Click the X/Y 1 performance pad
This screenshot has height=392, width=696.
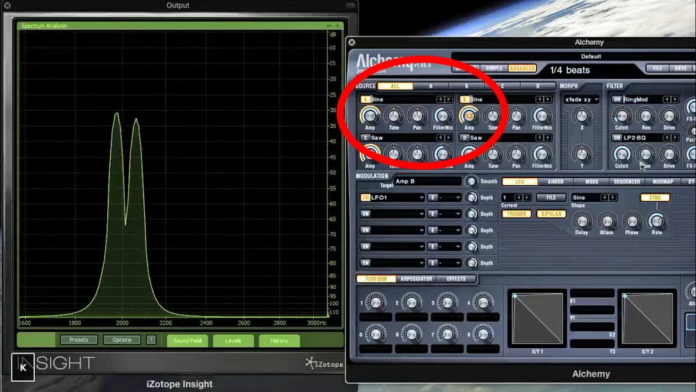537,318
